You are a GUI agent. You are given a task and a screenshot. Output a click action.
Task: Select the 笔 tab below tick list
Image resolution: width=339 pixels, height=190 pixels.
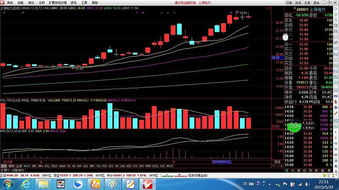tap(287, 170)
